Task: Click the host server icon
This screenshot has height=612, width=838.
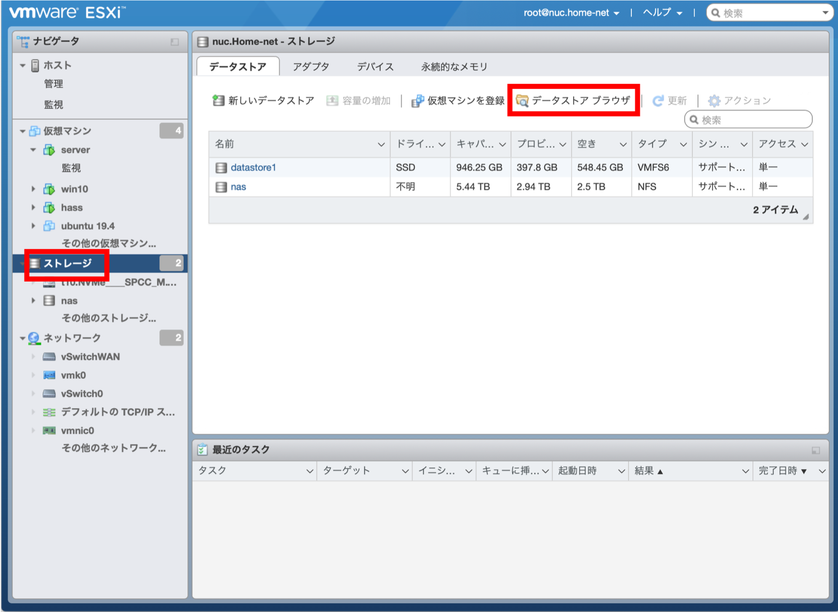Action: click(x=35, y=66)
